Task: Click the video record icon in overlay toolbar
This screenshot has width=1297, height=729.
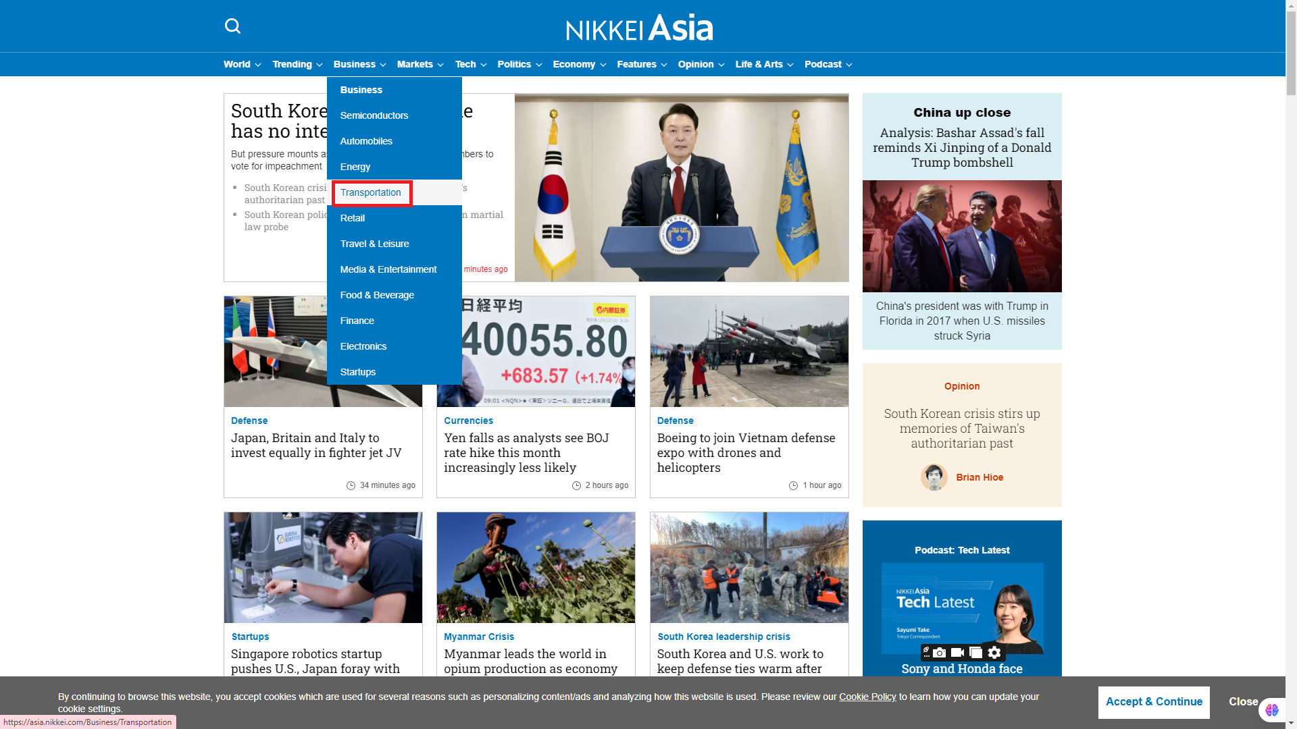Action: coord(957,653)
